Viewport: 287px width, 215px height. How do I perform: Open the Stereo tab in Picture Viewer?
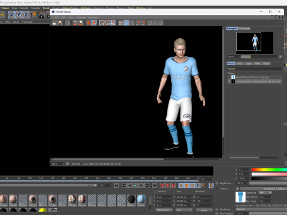(266, 63)
